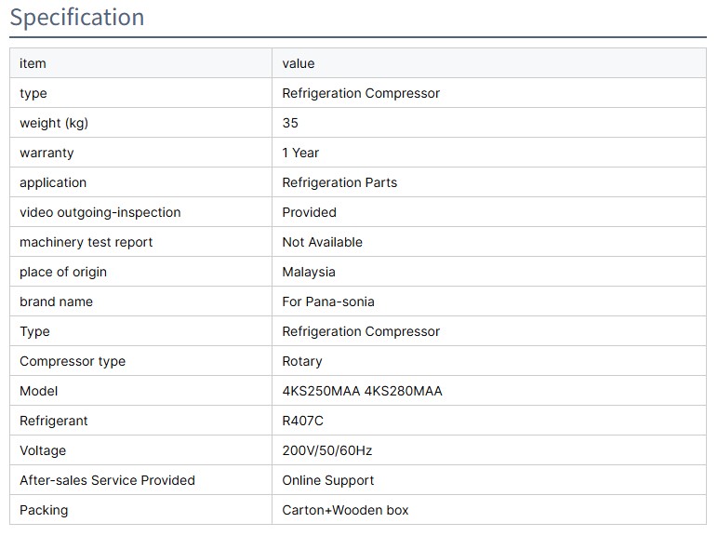Click the model number 4KS250MAA 4KS280MAA

(x=362, y=391)
